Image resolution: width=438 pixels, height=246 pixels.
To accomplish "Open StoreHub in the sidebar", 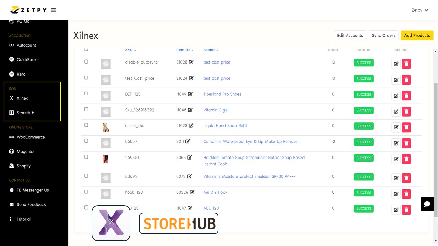I will pyautogui.click(x=25, y=113).
